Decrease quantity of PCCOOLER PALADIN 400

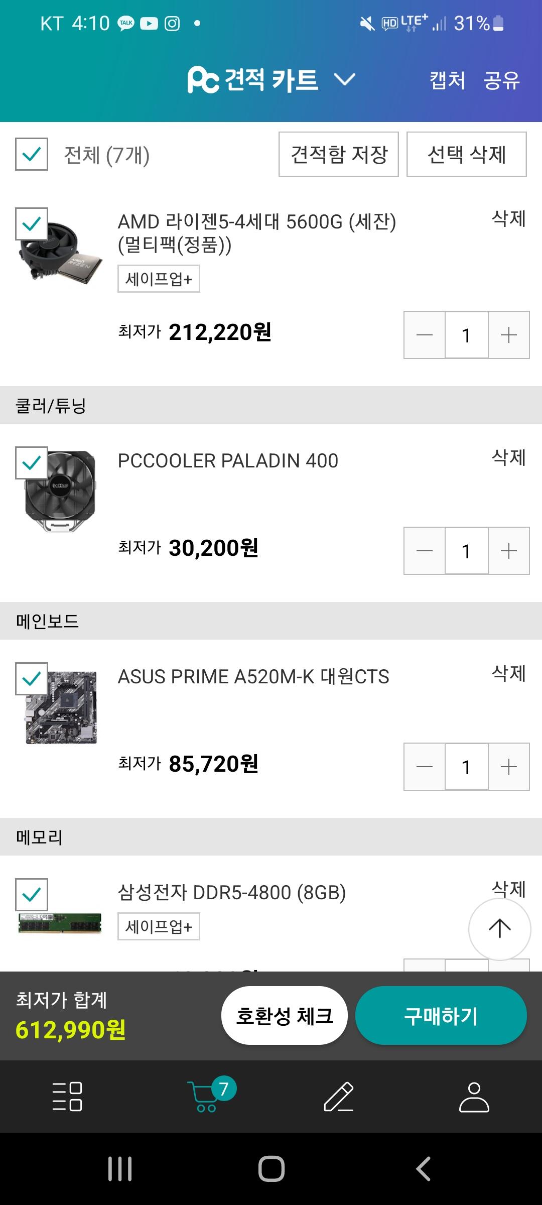[x=425, y=551]
